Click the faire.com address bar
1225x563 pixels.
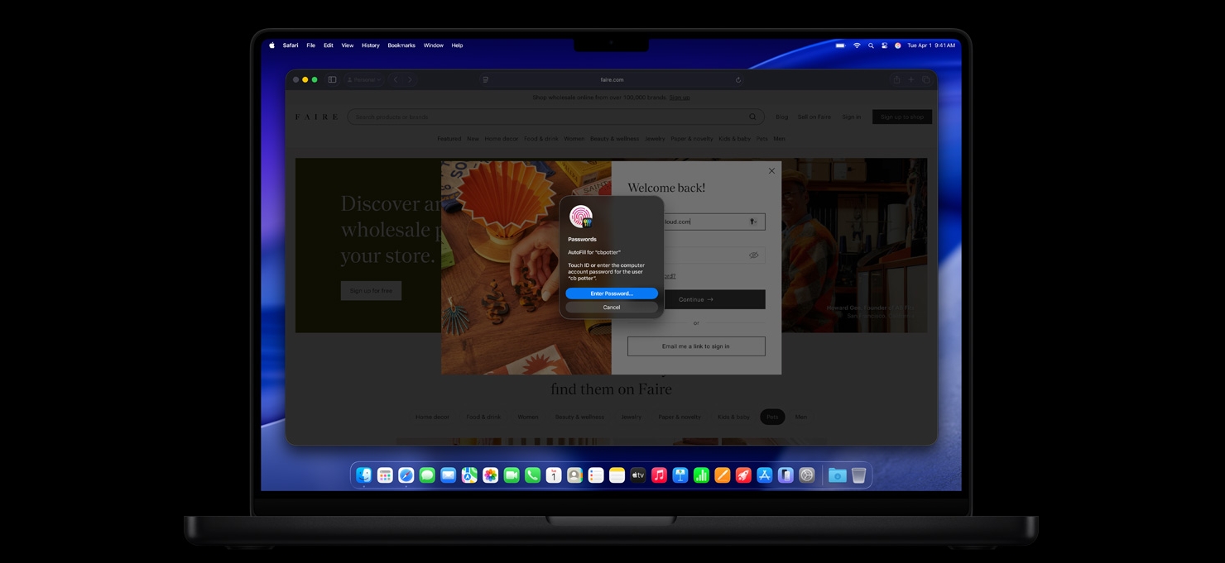[x=612, y=79]
